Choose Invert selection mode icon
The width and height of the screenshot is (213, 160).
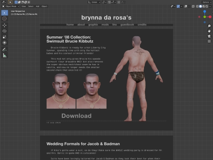[26, 2]
